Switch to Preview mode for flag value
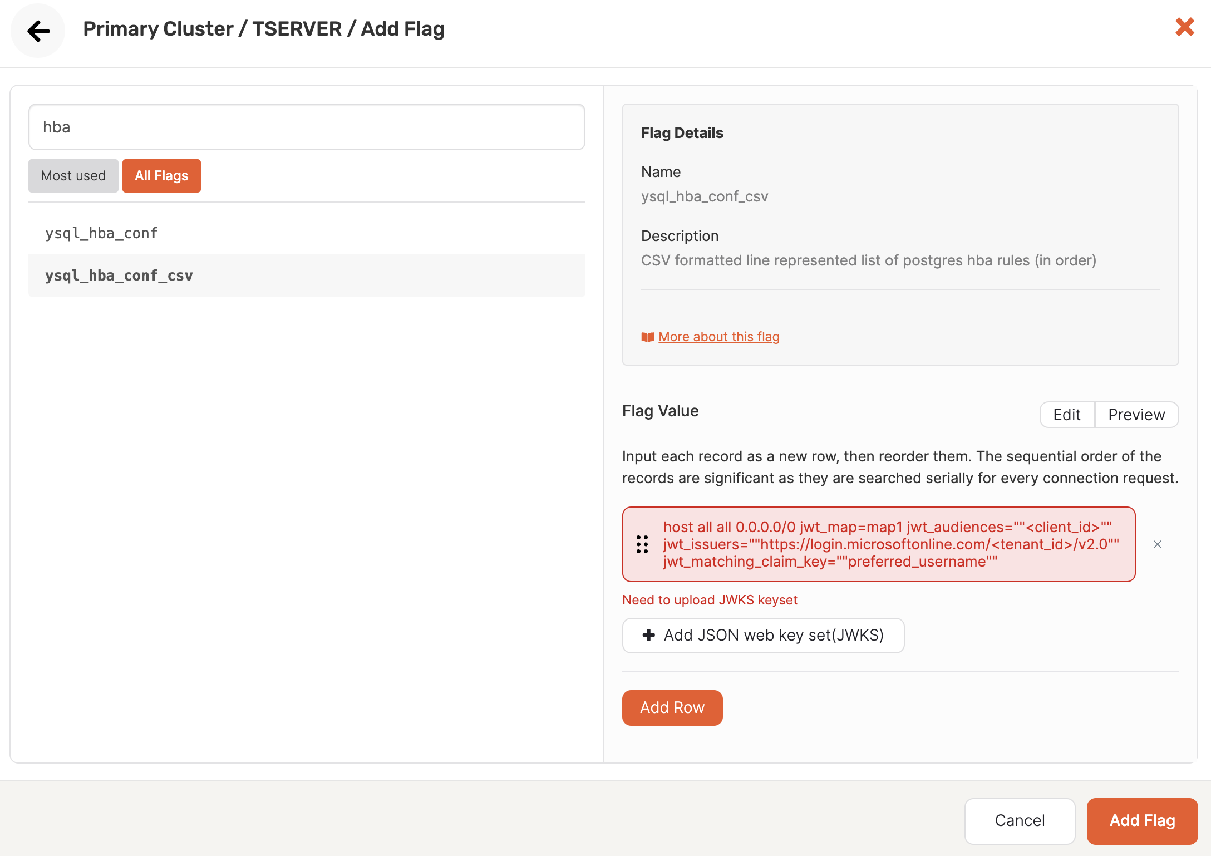 click(1137, 415)
